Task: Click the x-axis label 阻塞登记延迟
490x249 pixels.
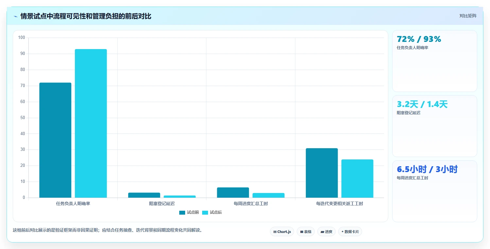Action: coord(162,204)
